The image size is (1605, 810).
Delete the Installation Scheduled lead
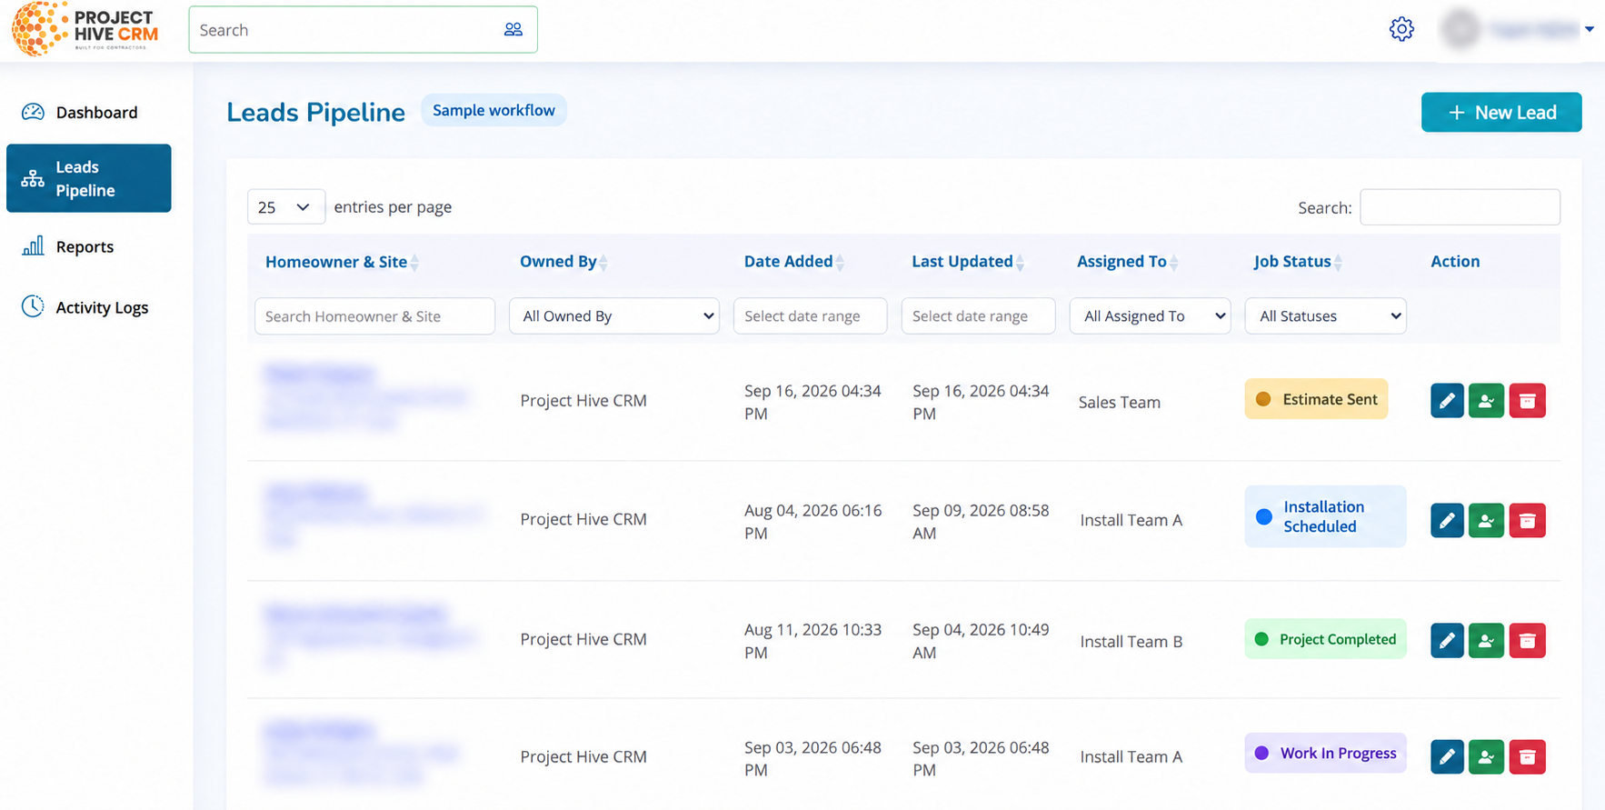click(1527, 521)
